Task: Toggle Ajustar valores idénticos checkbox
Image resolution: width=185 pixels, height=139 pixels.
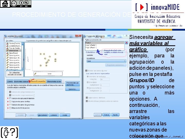Action: [x=87, y=98]
